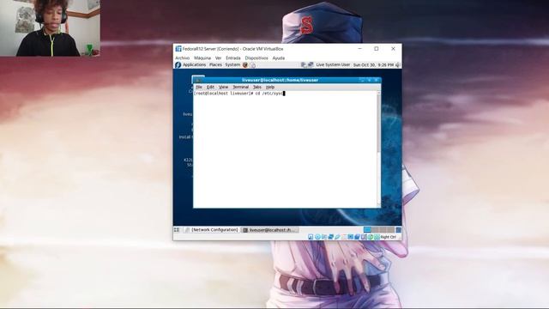549x309 pixels.
Task: Open the Fedora Applications menu
Action: coord(194,65)
